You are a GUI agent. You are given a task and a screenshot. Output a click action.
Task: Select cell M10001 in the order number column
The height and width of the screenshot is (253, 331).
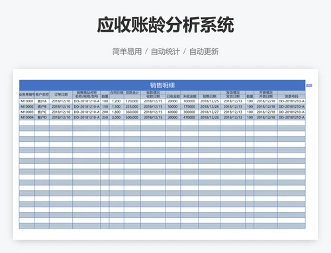[27, 101]
